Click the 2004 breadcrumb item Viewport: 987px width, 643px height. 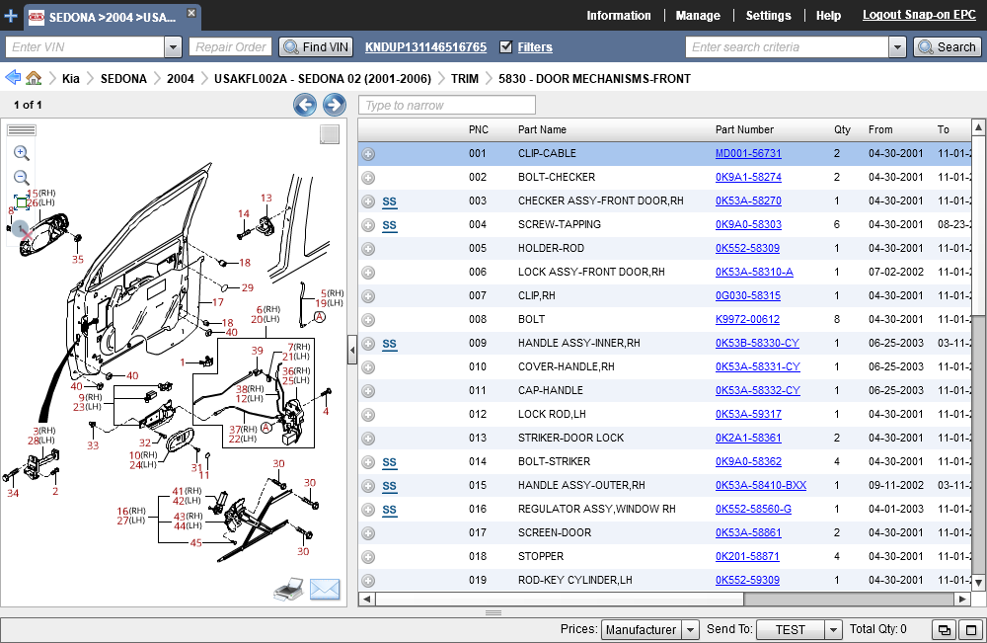181,79
